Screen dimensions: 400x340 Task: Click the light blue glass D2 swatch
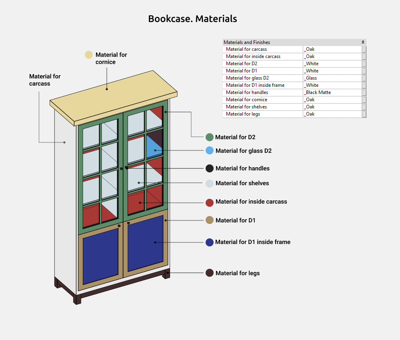[x=210, y=150]
